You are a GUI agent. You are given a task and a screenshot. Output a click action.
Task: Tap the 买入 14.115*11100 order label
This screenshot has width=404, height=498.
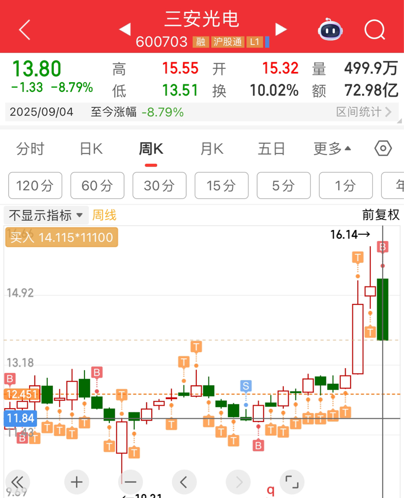pyautogui.click(x=62, y=237)
